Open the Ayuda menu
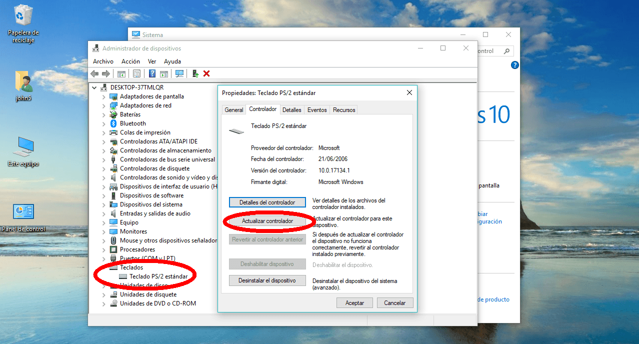The width and height of the screenshot is (639, 344). click(172, 61)
